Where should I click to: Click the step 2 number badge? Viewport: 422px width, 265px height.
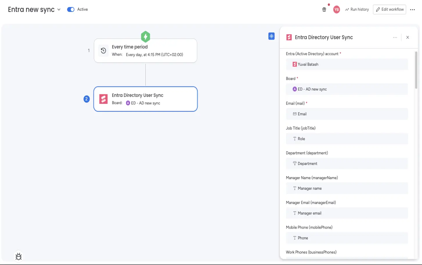tap(86, 99)
